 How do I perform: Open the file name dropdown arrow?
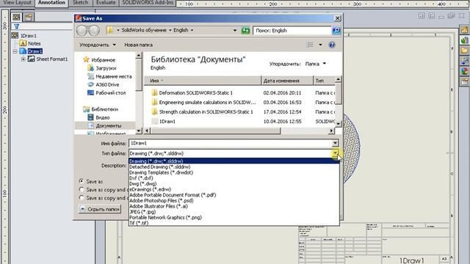point(335,143)
